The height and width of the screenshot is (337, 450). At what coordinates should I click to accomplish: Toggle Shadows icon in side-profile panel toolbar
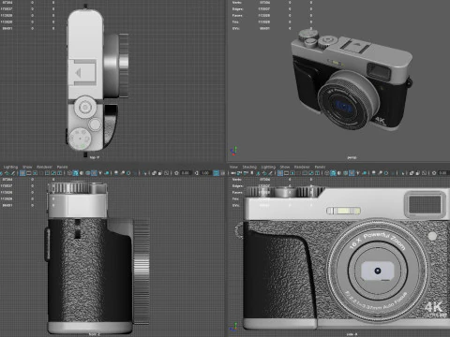coord(107,173)
